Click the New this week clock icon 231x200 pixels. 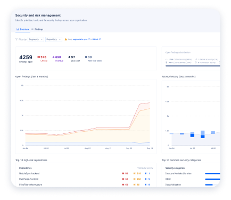click(x=86, y=57)
